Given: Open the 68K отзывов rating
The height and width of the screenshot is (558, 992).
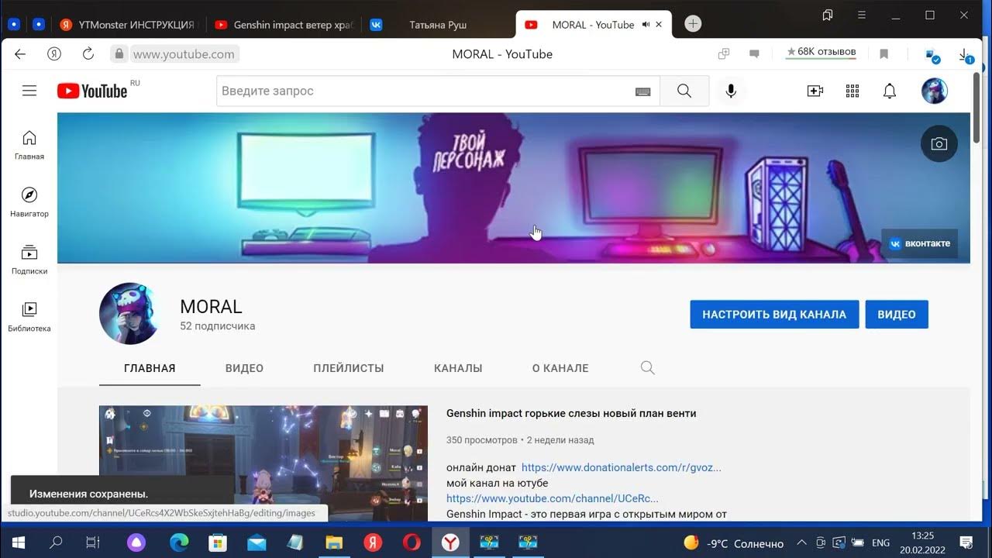Looking at the screenshot, I should 821,53.
